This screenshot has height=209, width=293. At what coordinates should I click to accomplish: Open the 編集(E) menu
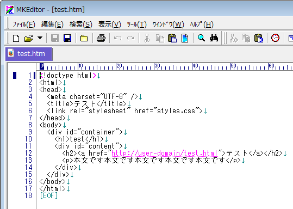point(52,24)
